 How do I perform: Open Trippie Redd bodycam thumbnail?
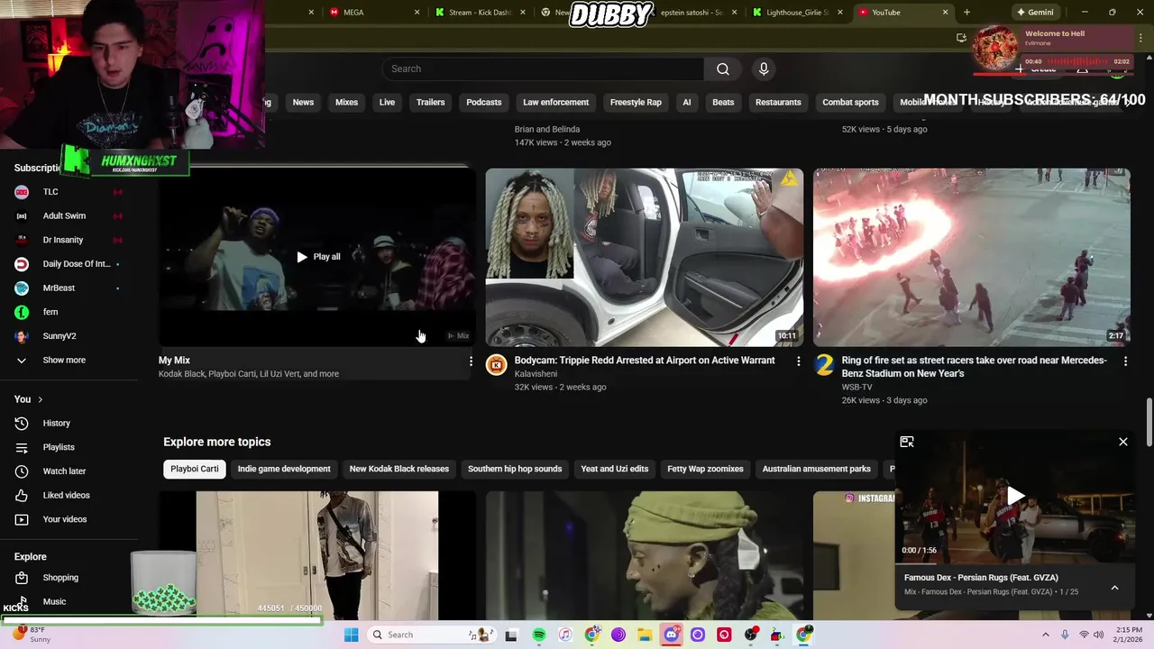point(644,257)
